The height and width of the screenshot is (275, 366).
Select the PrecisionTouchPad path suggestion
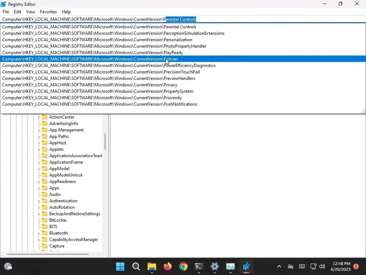click(183, 72)
